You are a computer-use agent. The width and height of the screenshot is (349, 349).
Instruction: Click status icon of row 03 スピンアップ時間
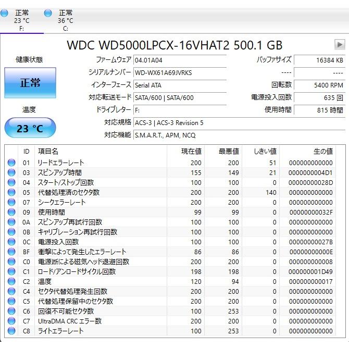click(11, 172)
